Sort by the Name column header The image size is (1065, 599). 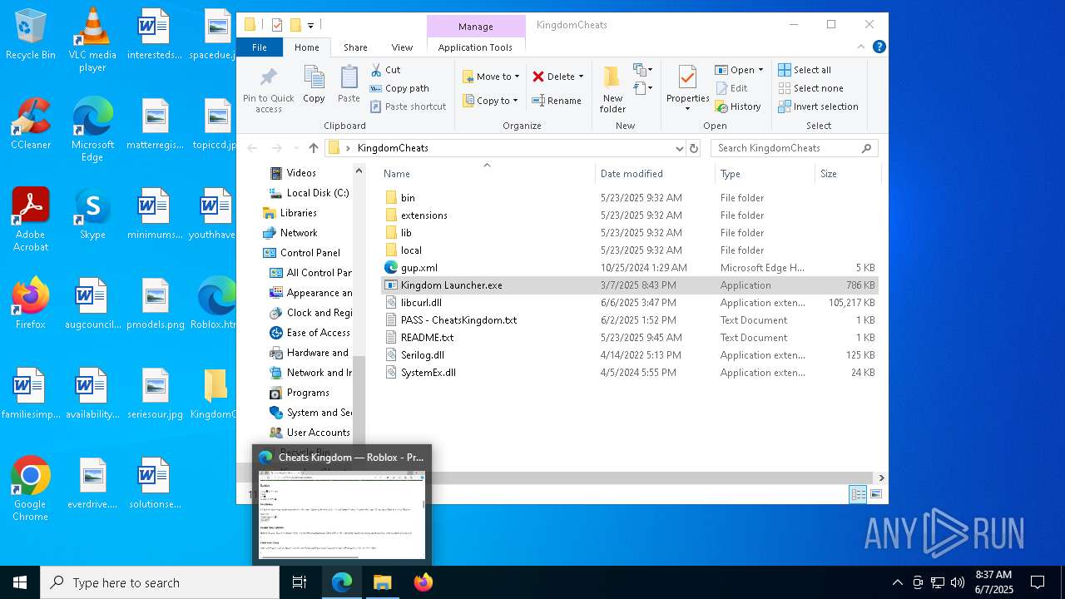tap(487, 174)
